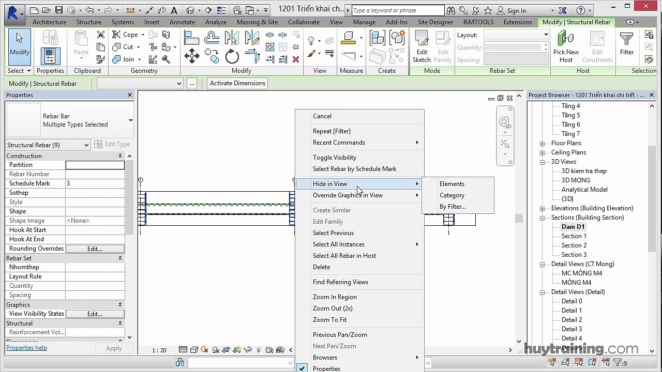Click the Edit button for Rounding Overrides
The height and width of the screenshot is (372, 662).
point(95,249)
